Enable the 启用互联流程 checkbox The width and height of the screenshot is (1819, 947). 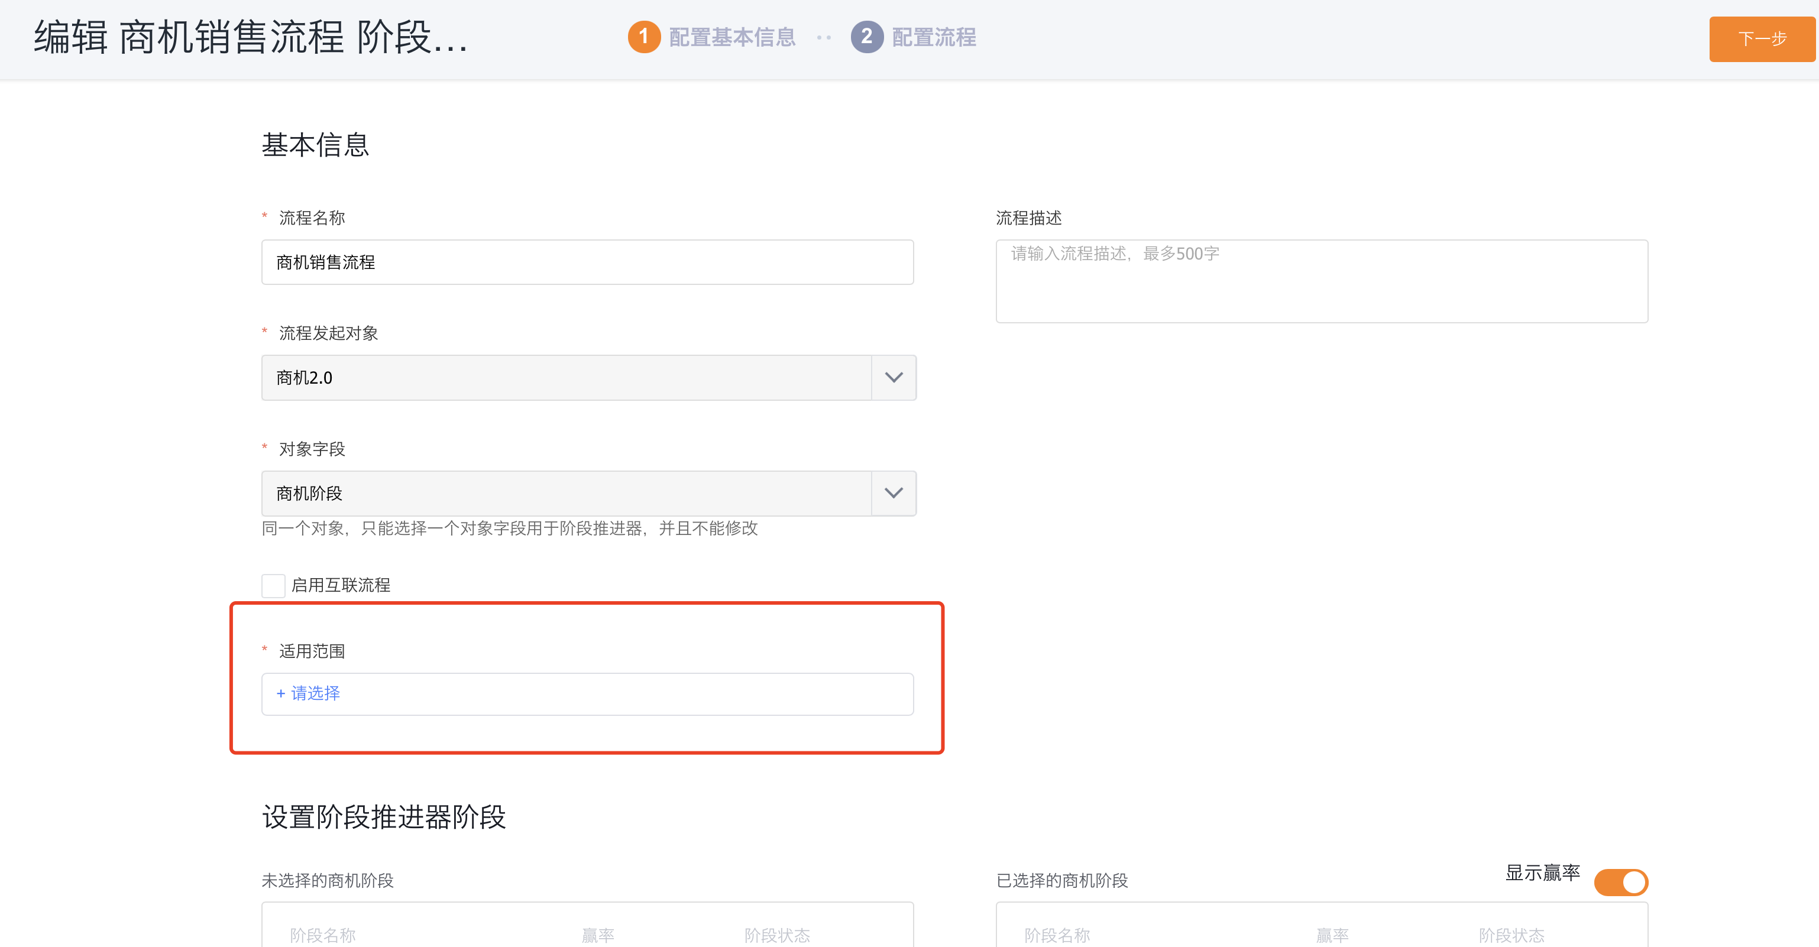[273, 585]
